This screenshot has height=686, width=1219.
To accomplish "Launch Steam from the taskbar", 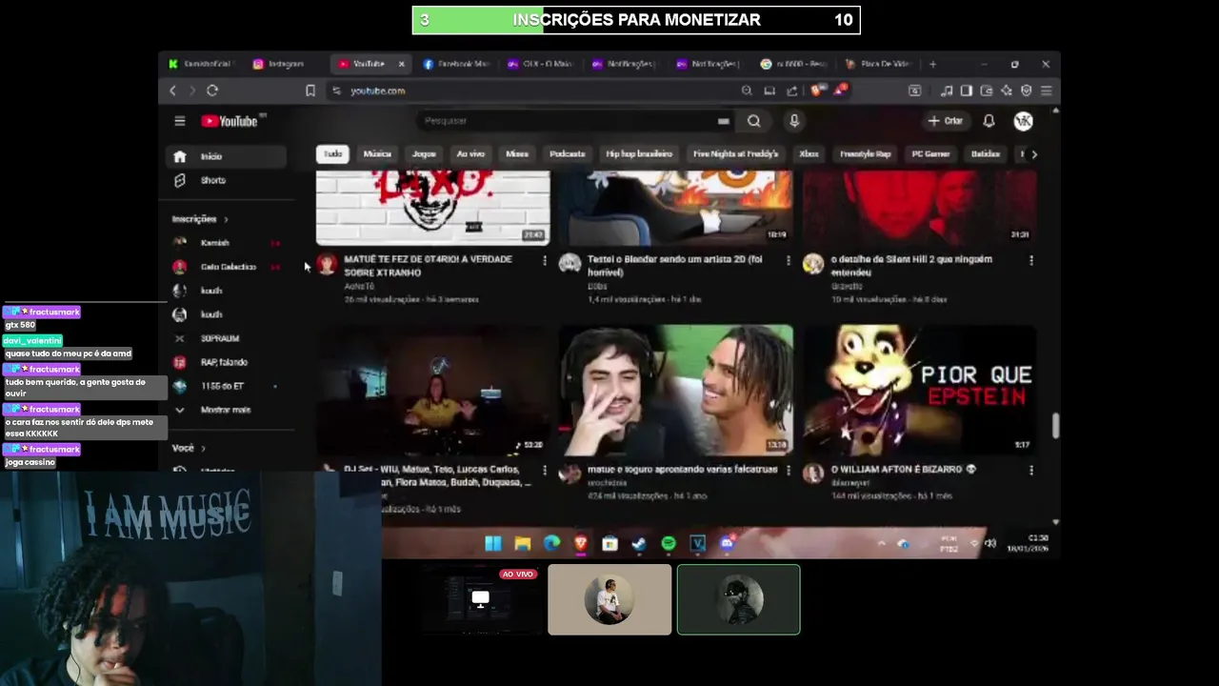I will 639,543.
